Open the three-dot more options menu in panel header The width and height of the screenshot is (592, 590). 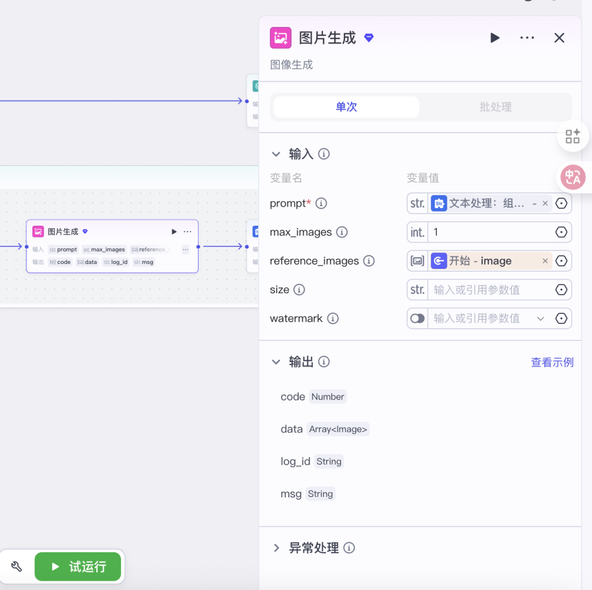point(527,38)
